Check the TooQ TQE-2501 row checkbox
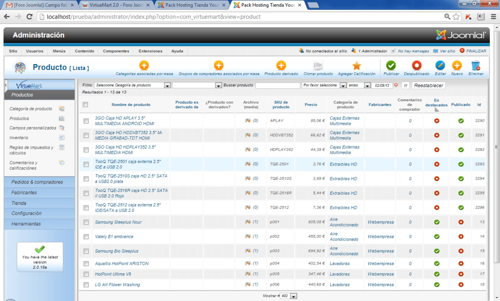500x301 pixels. (x=86, y=164)
